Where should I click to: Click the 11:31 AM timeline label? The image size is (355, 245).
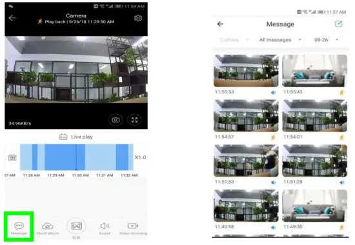(105, 175)
